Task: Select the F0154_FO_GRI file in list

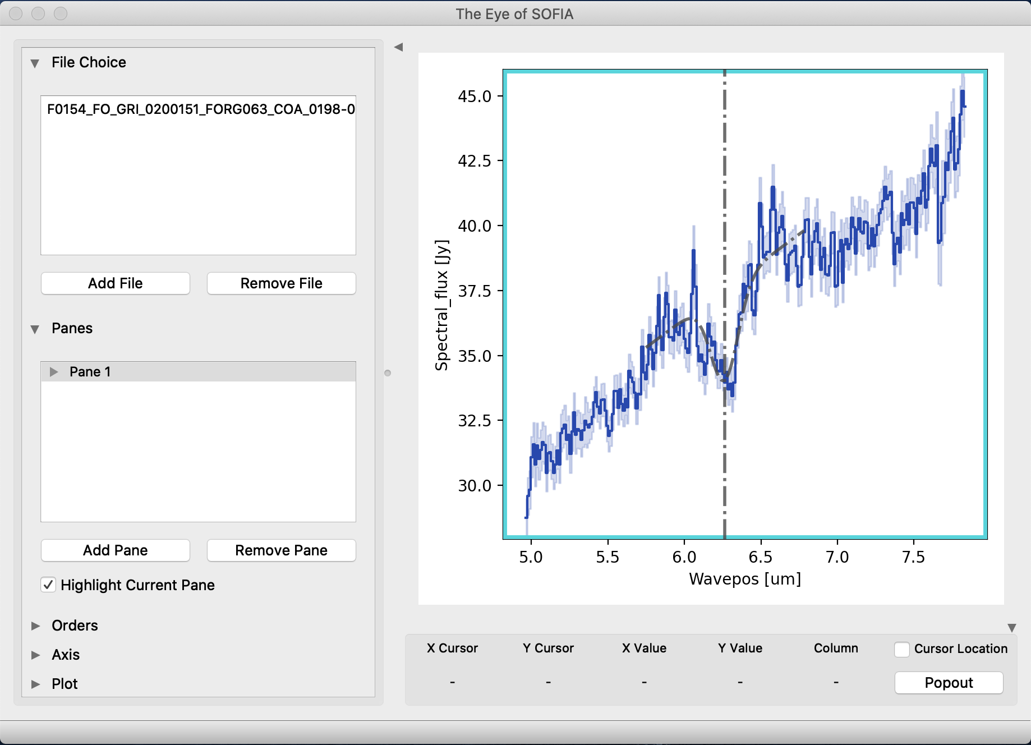Action: pos(200,109)
